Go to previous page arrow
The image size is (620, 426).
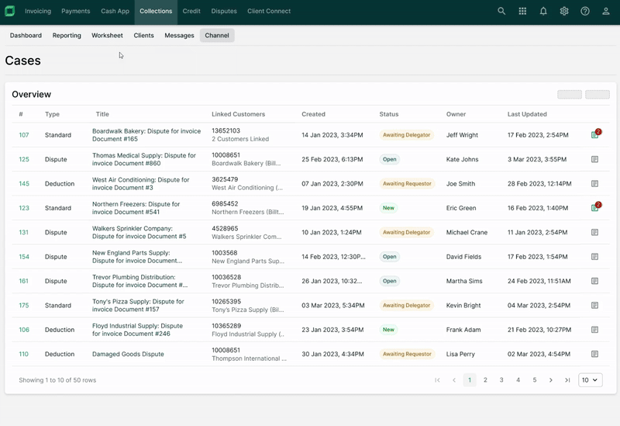pyautogui.click(x=454, y=380)
